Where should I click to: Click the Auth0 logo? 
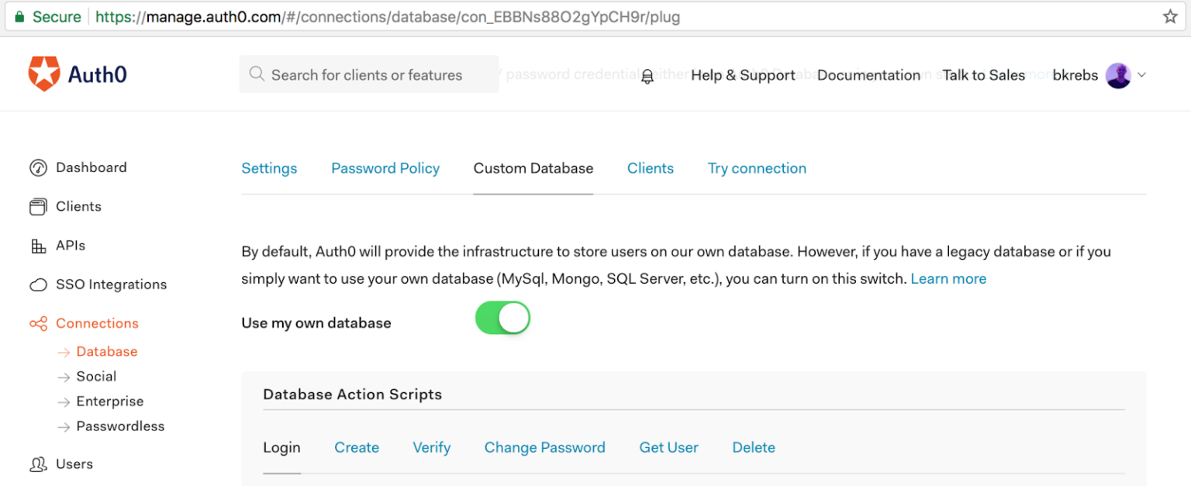coord(78,74)
